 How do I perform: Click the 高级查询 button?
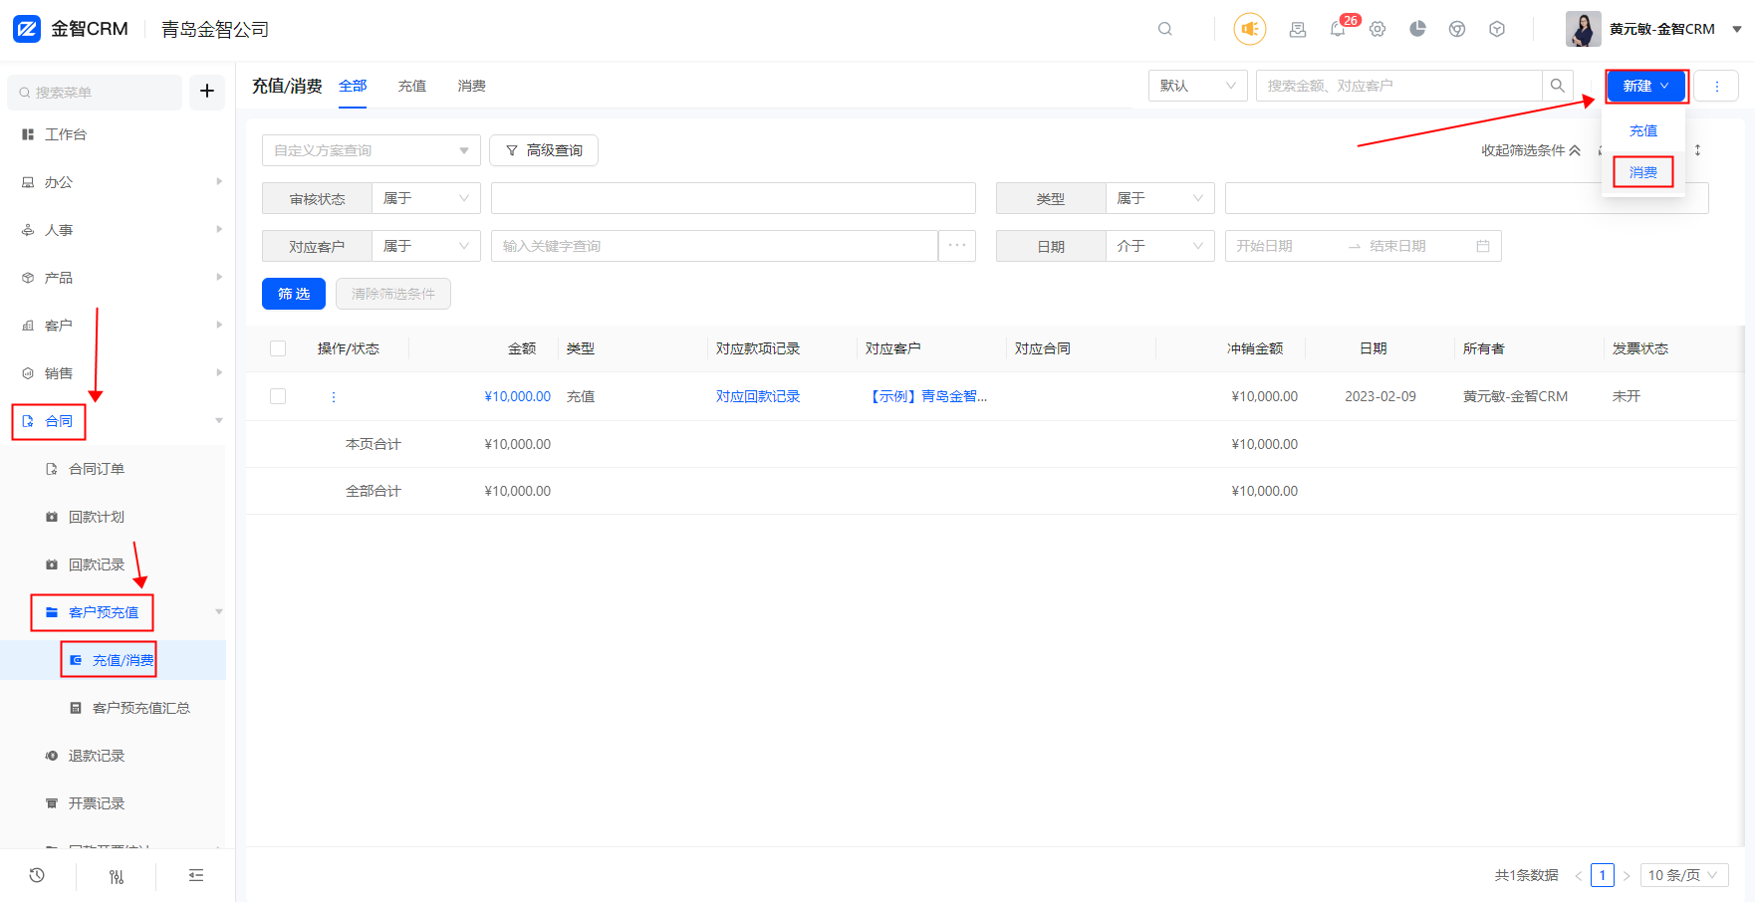pos(544,150)
